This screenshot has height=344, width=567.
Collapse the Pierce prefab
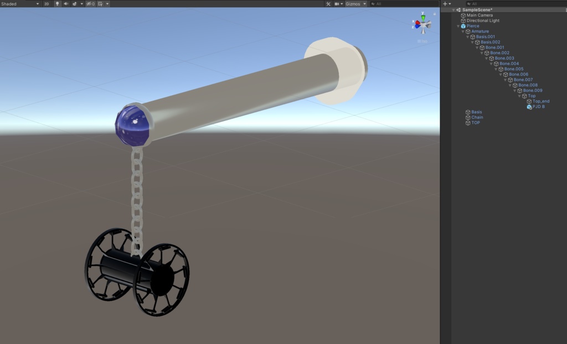tap(458, 26)
